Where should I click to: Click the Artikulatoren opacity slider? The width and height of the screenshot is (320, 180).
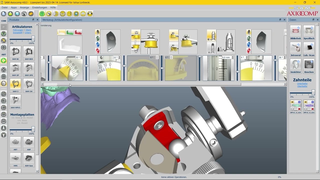pyautogui.click(x=22, y=39)
